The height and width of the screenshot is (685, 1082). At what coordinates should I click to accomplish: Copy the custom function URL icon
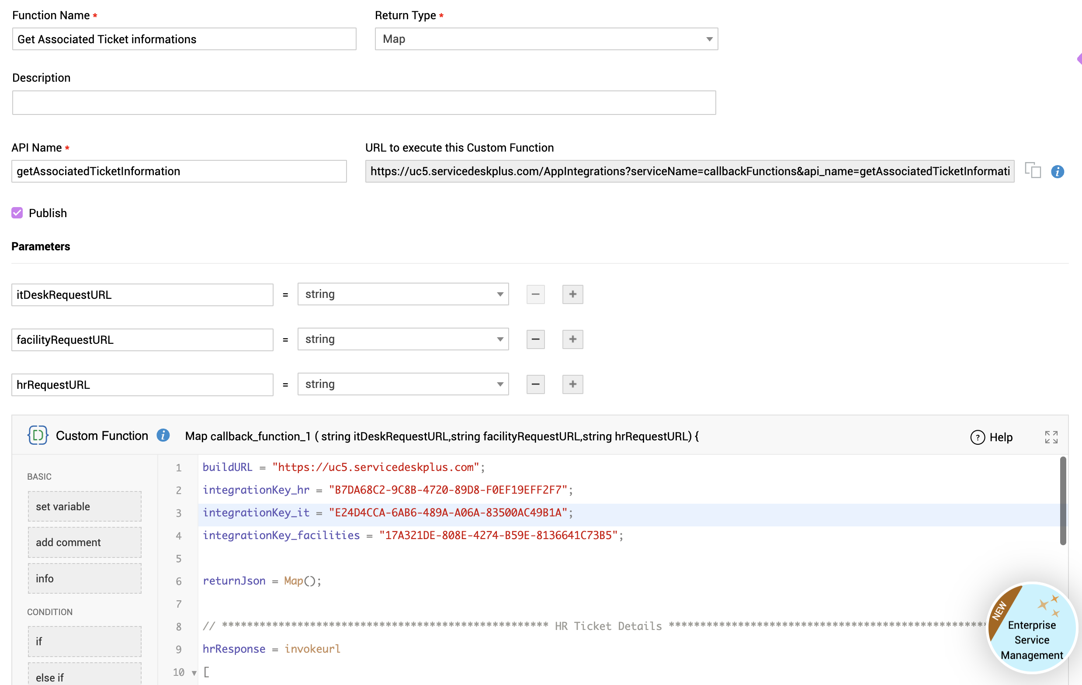pos(1033,171)
